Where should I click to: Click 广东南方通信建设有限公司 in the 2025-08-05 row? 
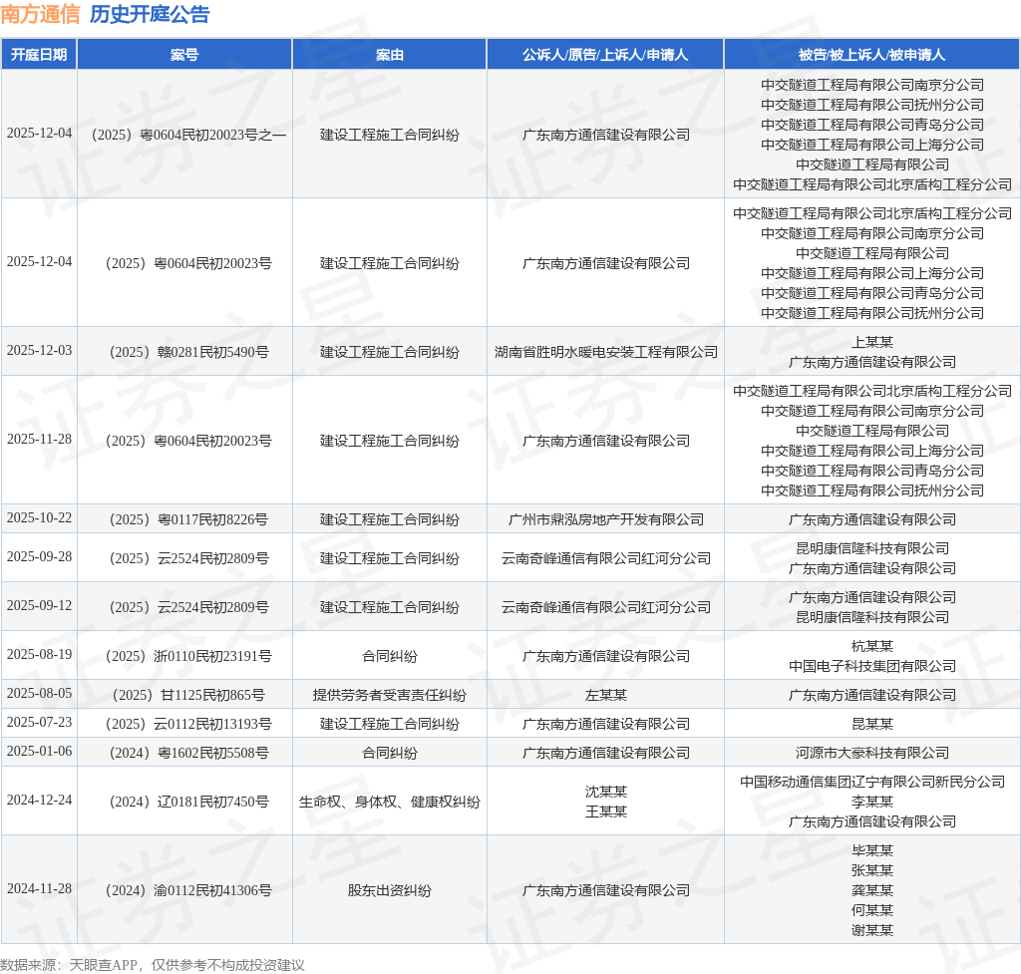coord(871,695)
